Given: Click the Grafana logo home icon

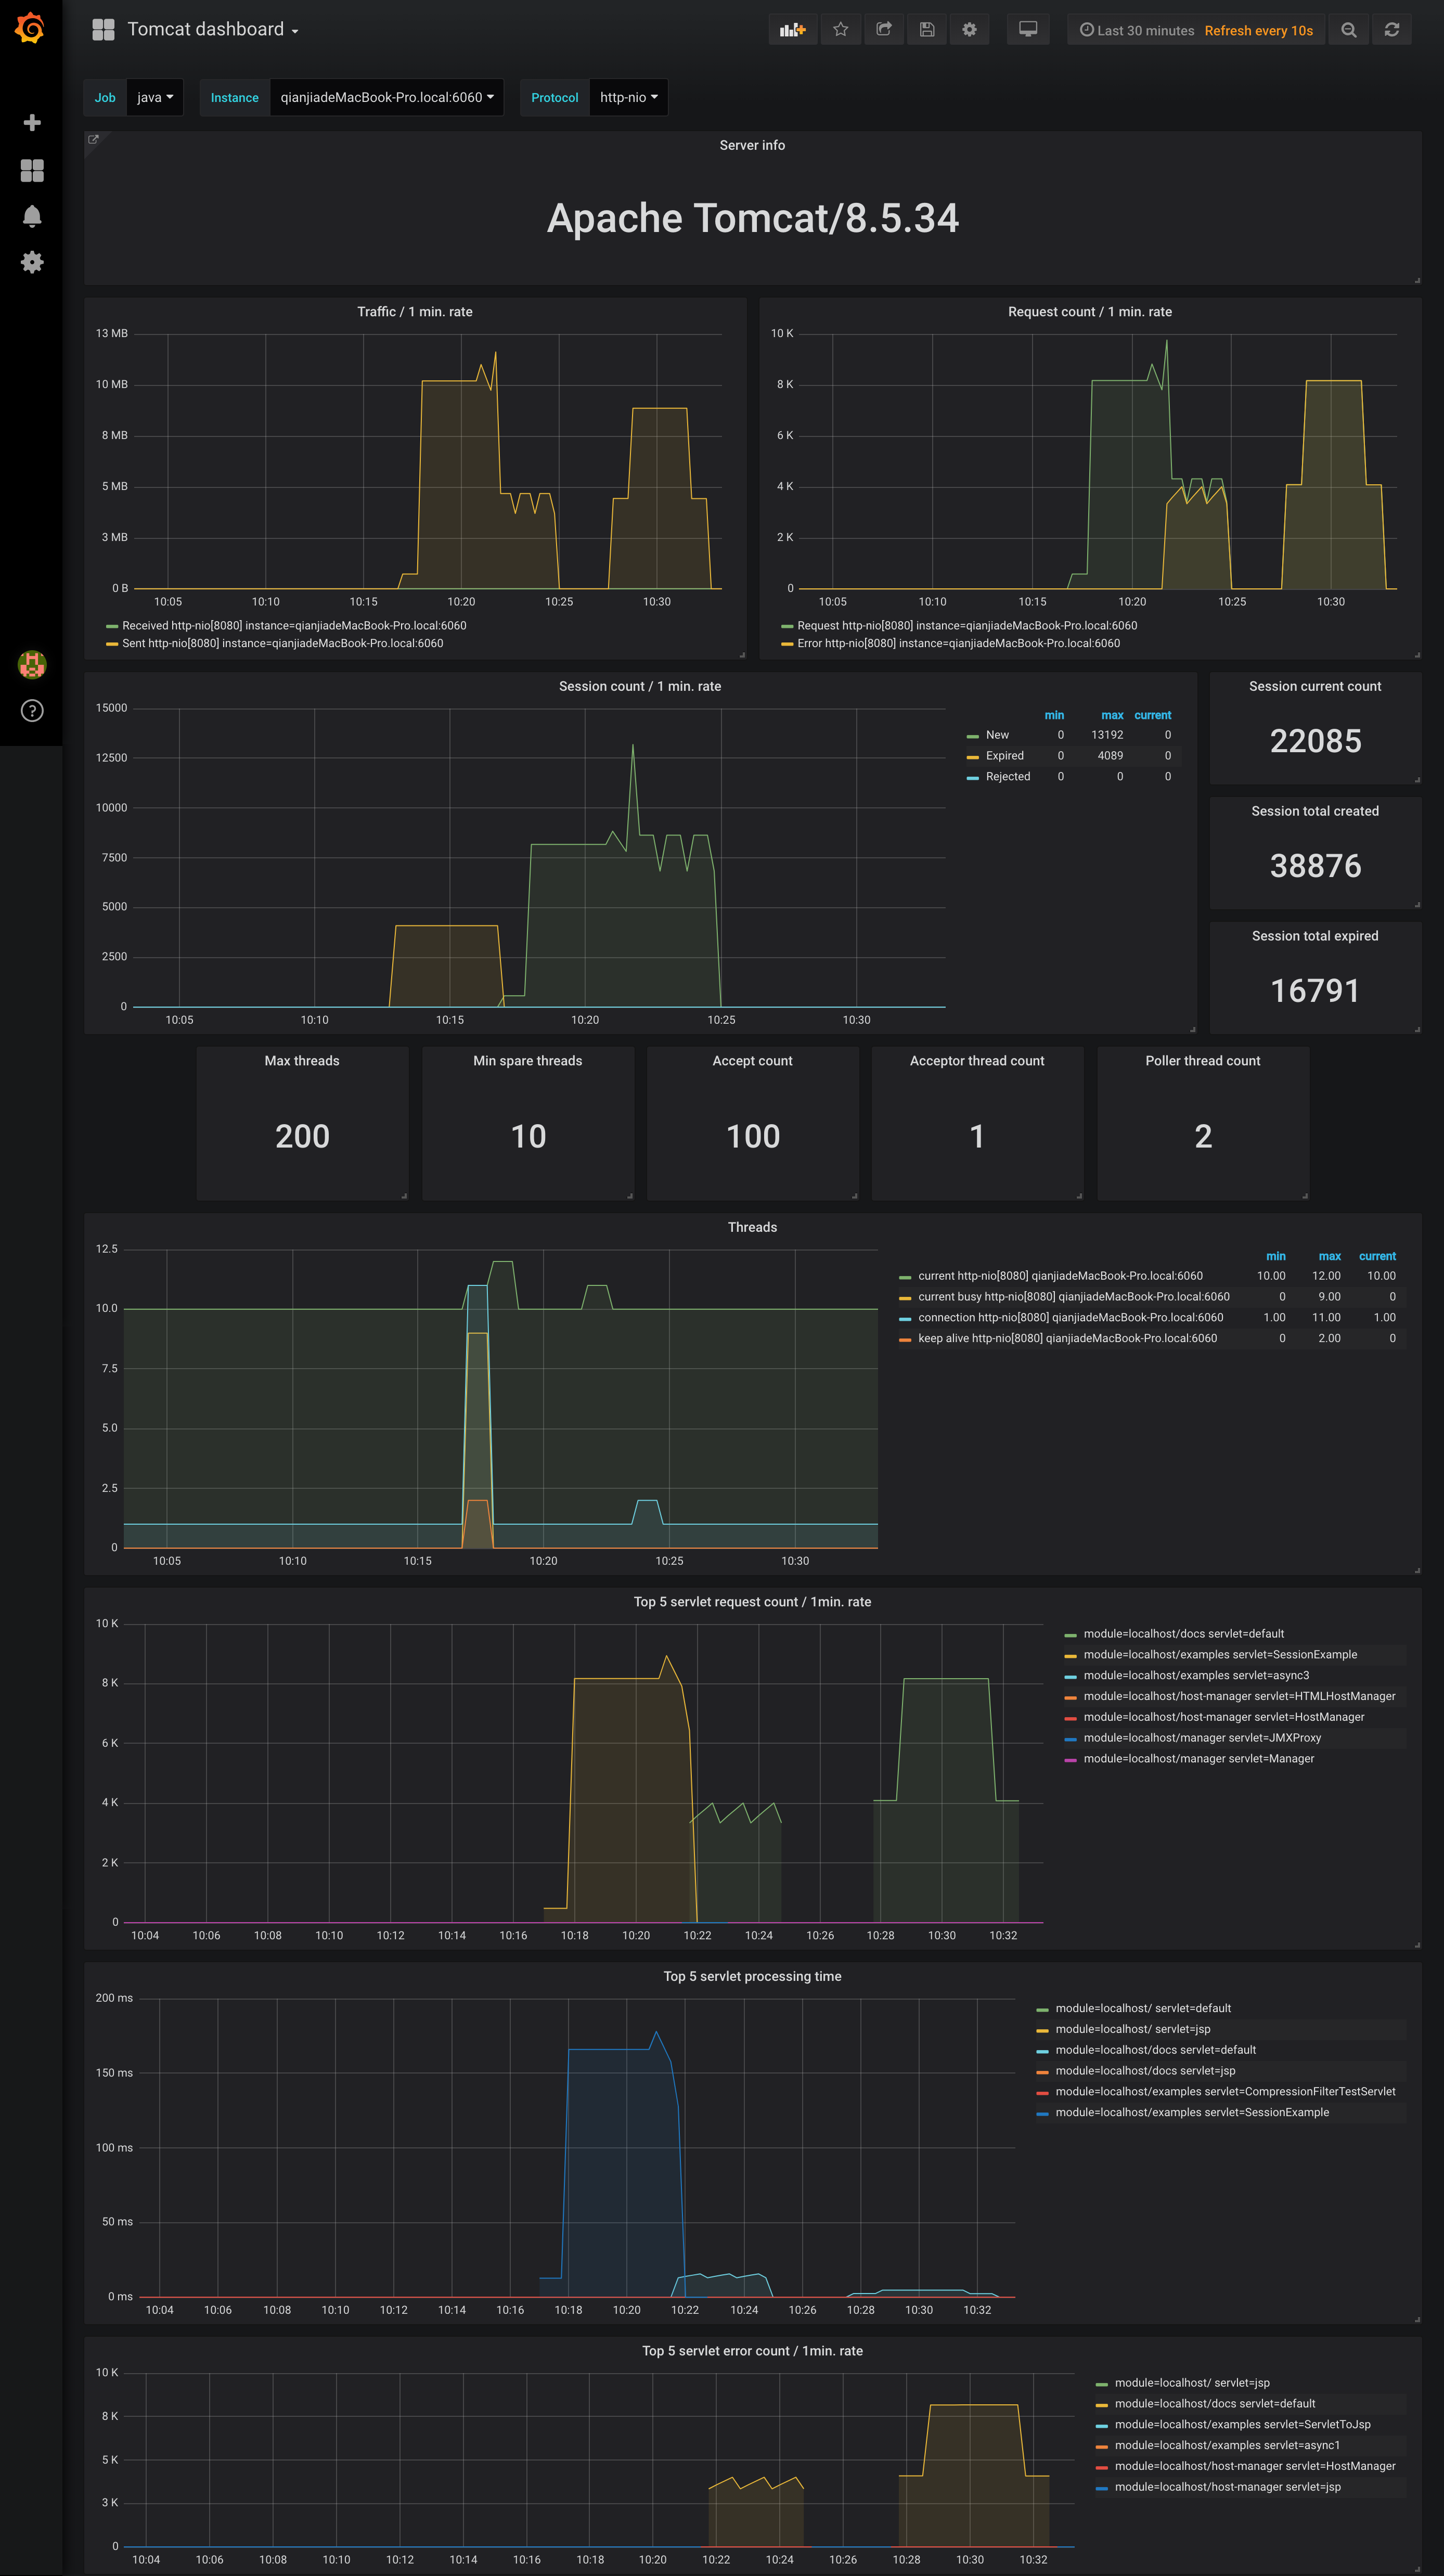Looking at the screenshot, I should click(x=30, y=28).
